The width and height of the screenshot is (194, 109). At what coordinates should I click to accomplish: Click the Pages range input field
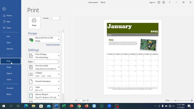pyautogui.click(x=46, y=61)
